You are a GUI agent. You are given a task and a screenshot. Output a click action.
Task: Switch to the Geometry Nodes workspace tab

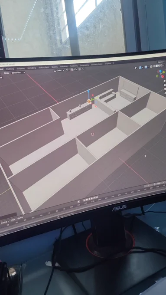pyautogui.click(x=97, y=64)
